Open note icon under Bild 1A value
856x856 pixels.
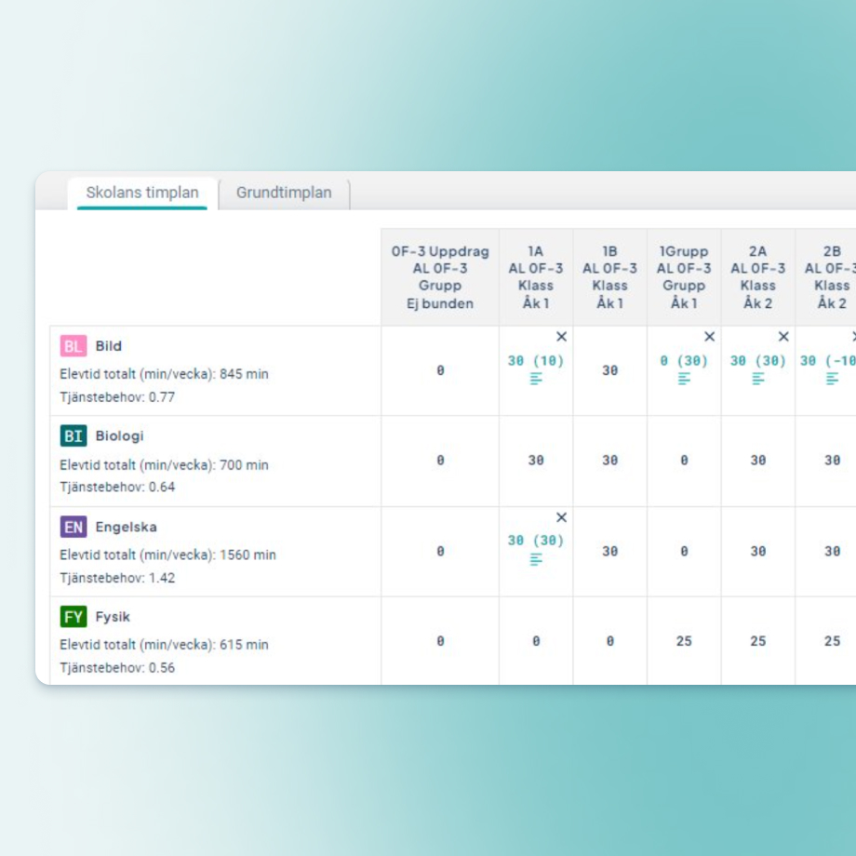click(x=536, y=379)
